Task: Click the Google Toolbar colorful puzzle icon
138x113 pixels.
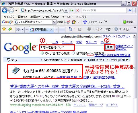Action: coord(74,22)
